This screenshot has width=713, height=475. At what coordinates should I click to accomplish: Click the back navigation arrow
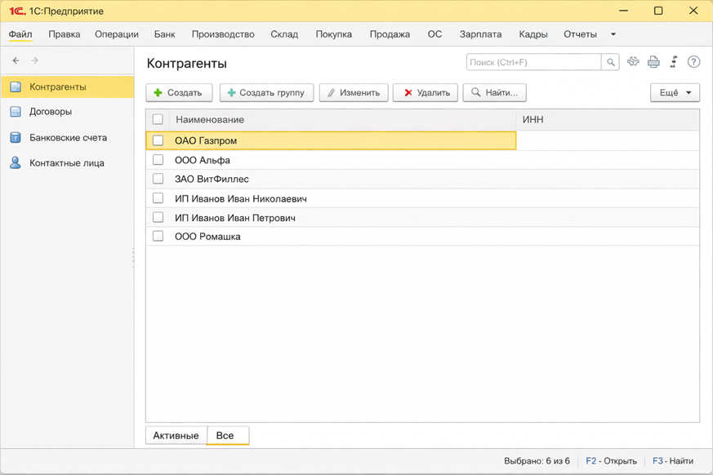click(16, 60)
